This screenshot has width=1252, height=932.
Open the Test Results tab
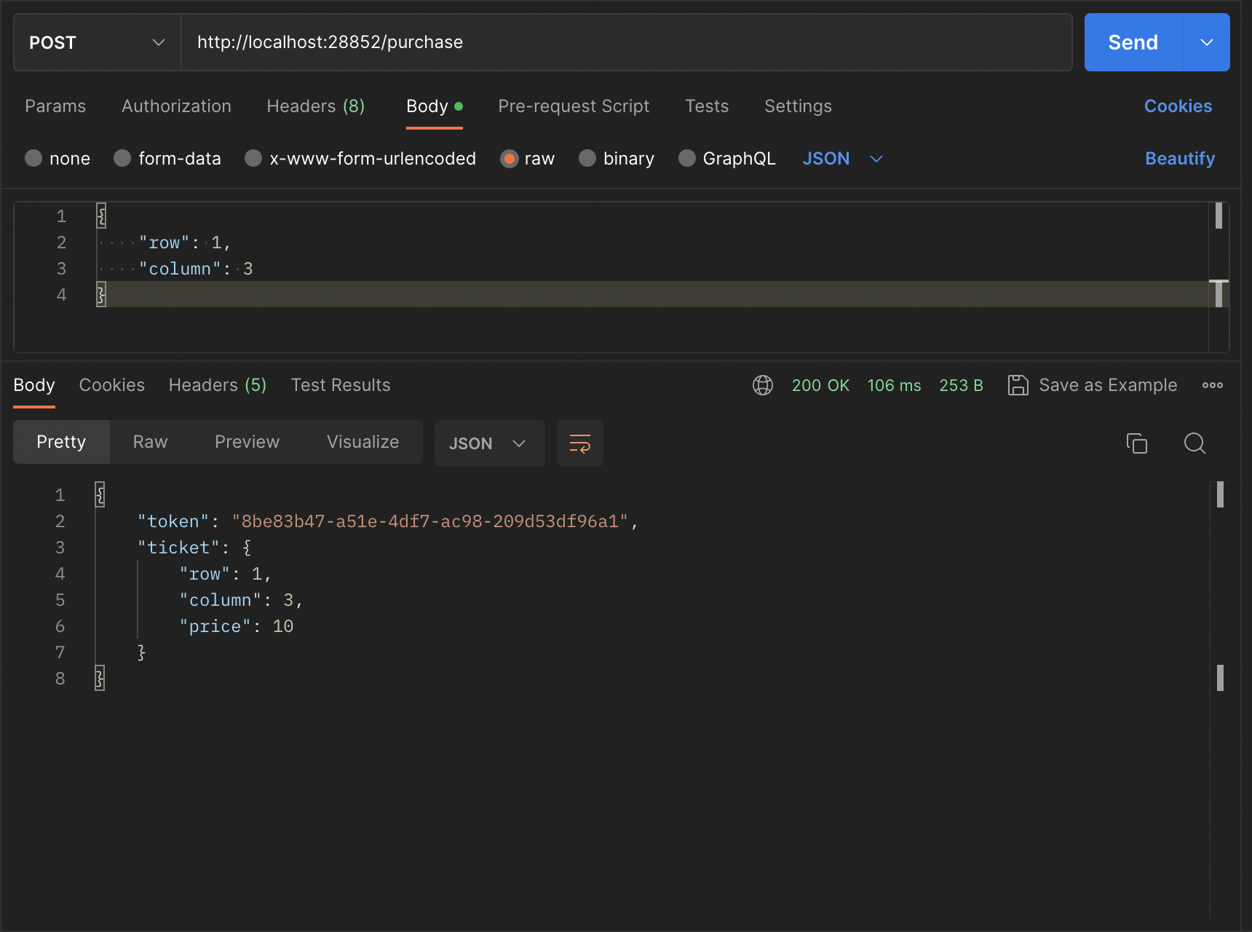click(x=341, y=385)
